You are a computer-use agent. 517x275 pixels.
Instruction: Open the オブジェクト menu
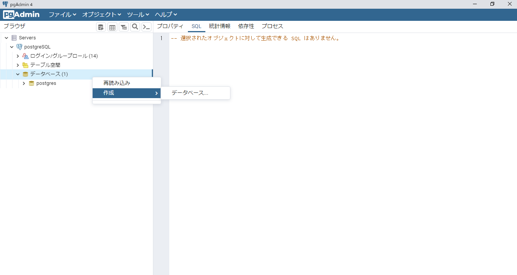102,15
